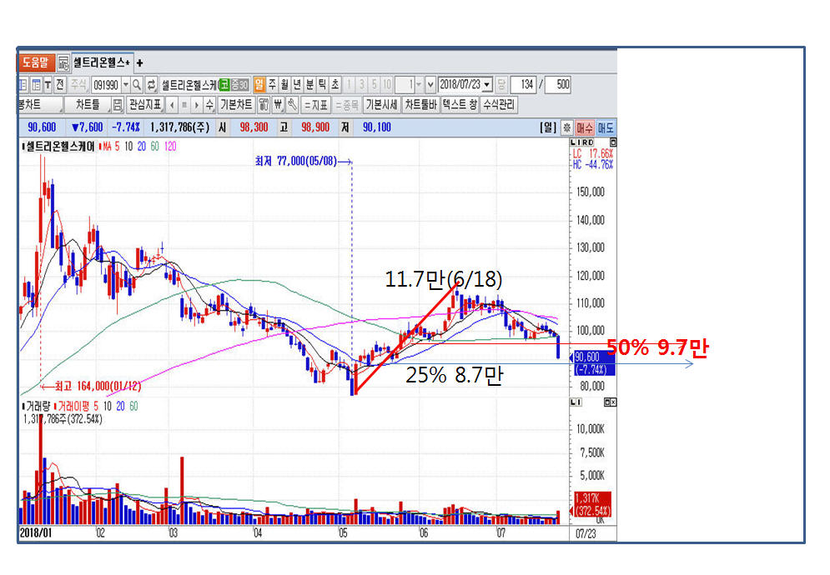Click the swap/refresh arrows icon beside search
The width and height of the screenshot is (830, 575).
[x=151, y=84]
